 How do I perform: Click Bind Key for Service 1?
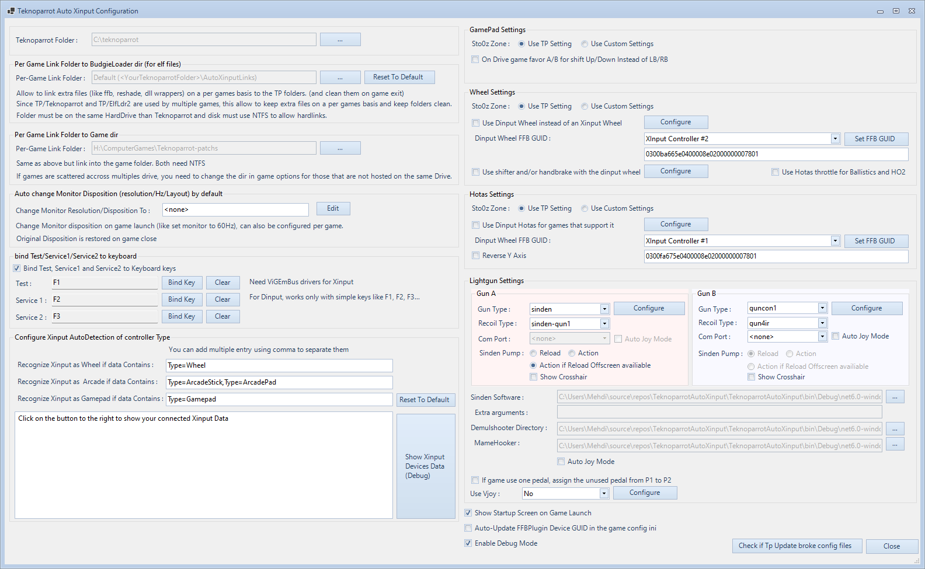click(x=182, y=299)
